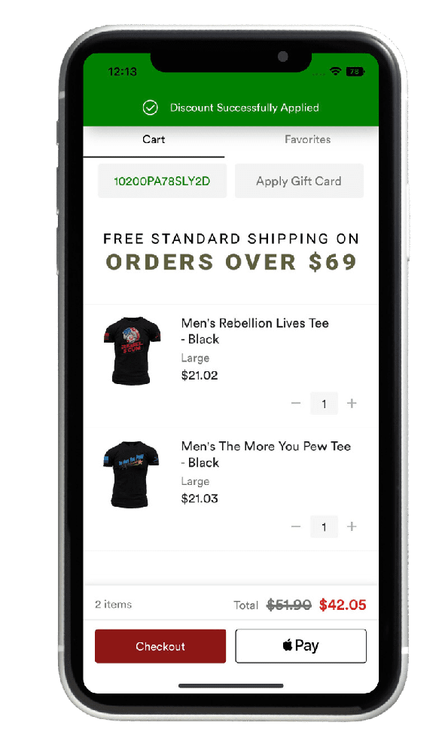Click the Checkout button
The width and height of the screenshot is (448, 753).
pos(160,646)
